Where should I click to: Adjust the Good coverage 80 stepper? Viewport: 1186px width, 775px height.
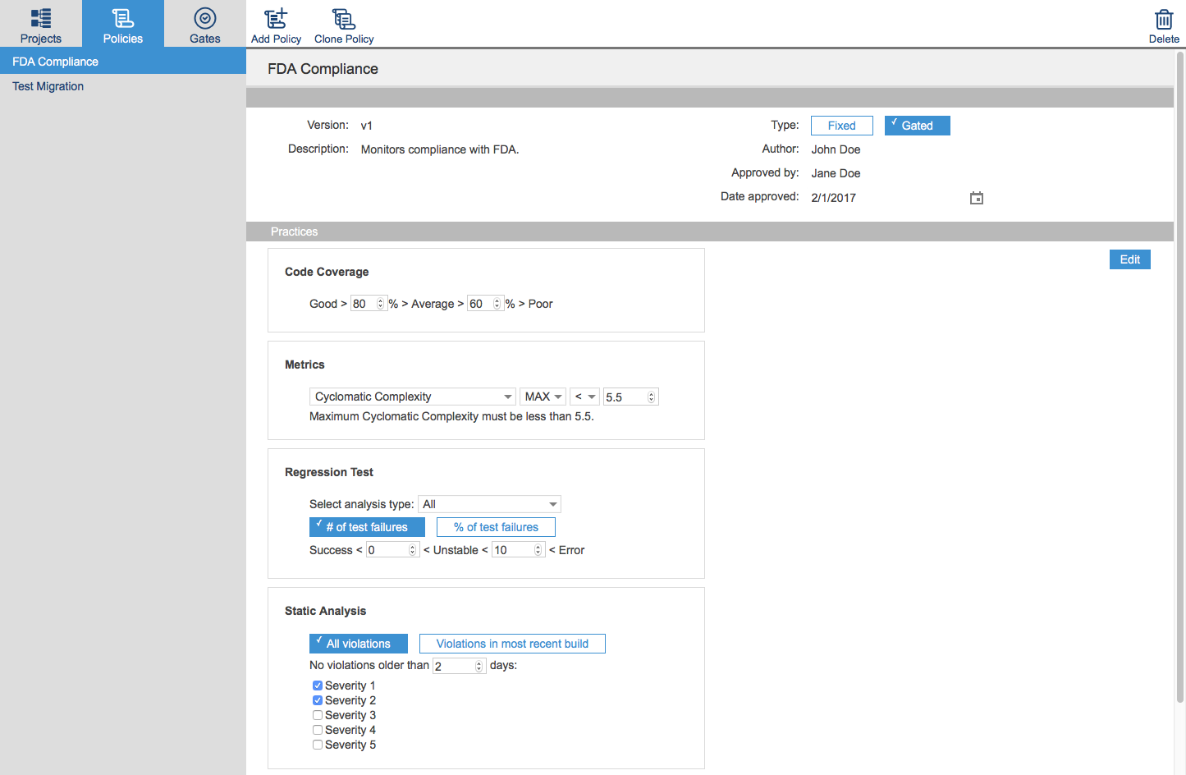[380, 304]
